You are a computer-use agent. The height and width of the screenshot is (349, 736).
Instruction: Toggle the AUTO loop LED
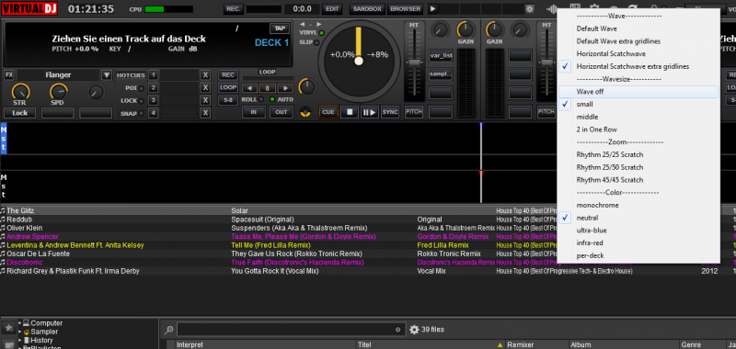(x=272, y=99)
